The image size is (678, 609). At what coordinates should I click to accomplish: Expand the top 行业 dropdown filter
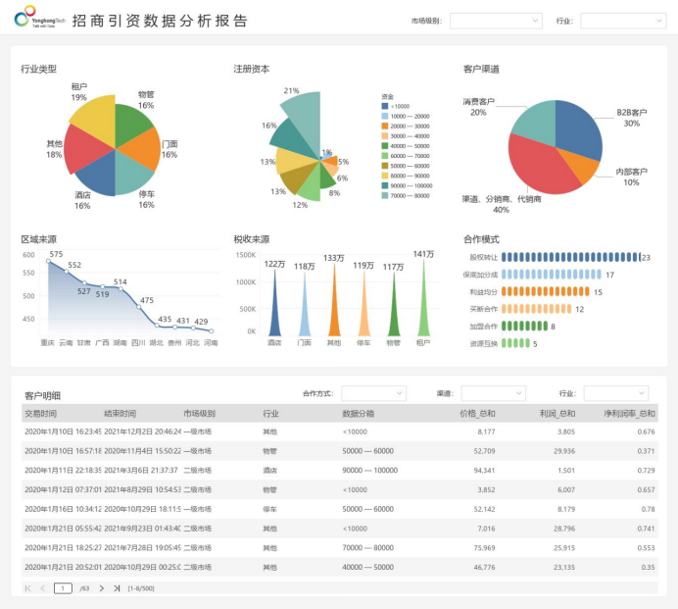(622, 21)
